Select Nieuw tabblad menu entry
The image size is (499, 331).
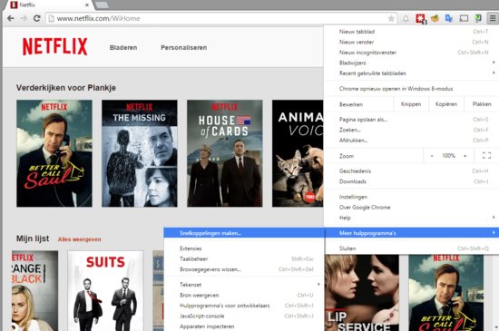(x=411, y=32)
